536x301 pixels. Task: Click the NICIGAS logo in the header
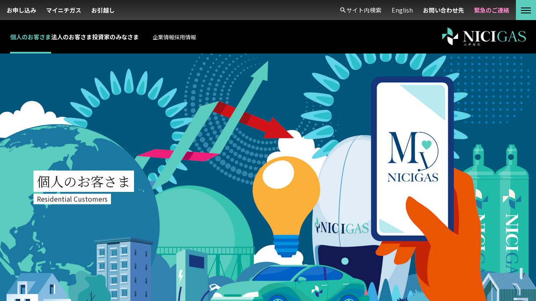[484, 37]
